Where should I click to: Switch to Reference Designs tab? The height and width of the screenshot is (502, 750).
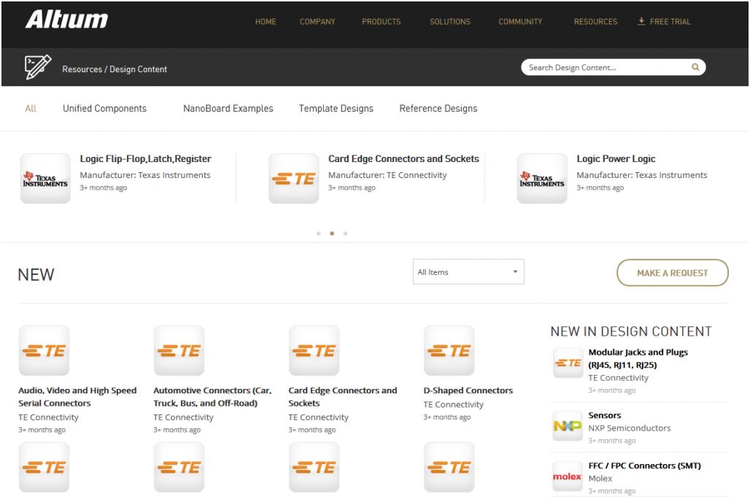click(438, 109)
